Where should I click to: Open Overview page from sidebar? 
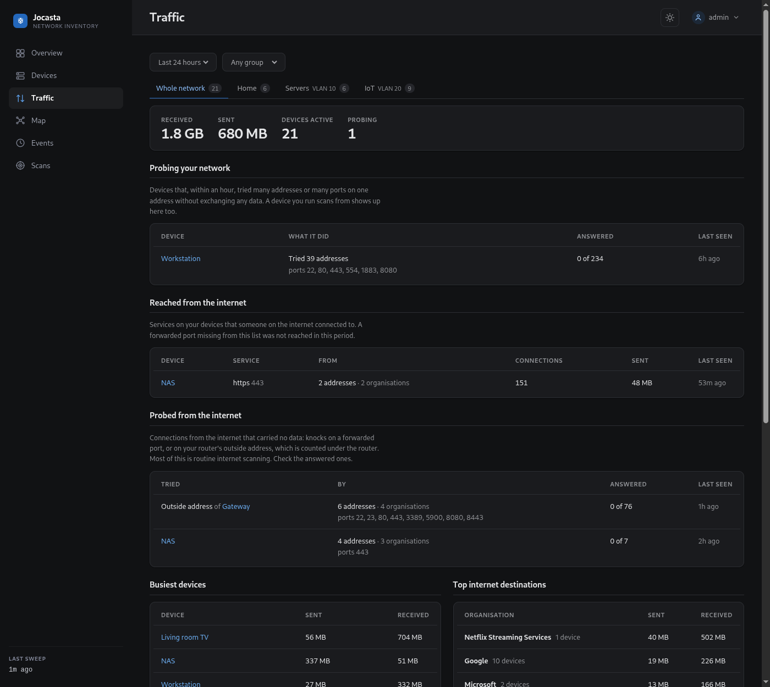[66, 53]
